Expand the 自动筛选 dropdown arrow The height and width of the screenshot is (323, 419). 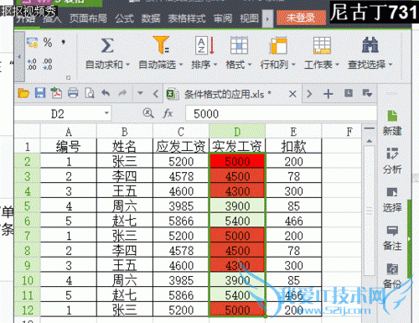coord(181,65)
